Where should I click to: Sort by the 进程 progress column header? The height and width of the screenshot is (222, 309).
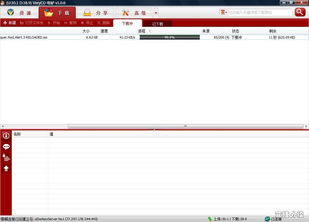click(142, 31)
